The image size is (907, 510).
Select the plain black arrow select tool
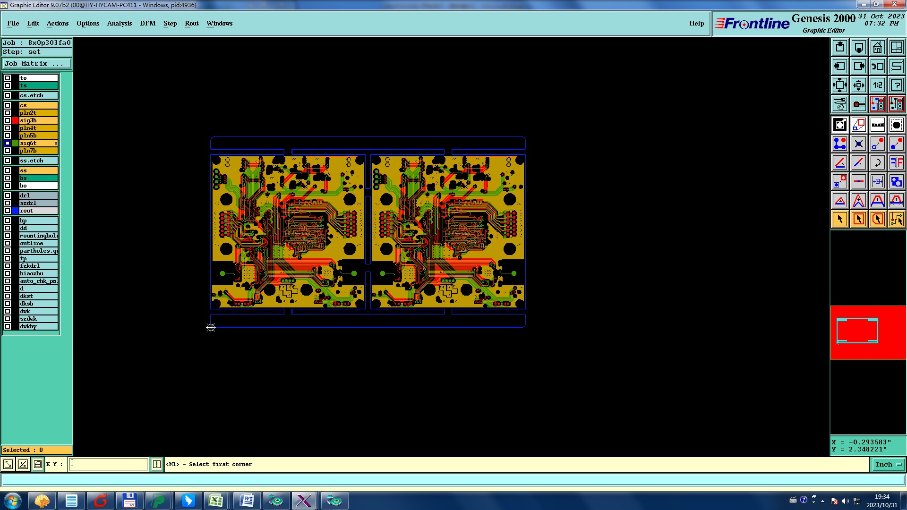coord(840,219)
